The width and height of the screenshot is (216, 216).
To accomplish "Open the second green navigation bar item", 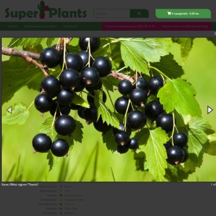I will (x=40, y=26).
